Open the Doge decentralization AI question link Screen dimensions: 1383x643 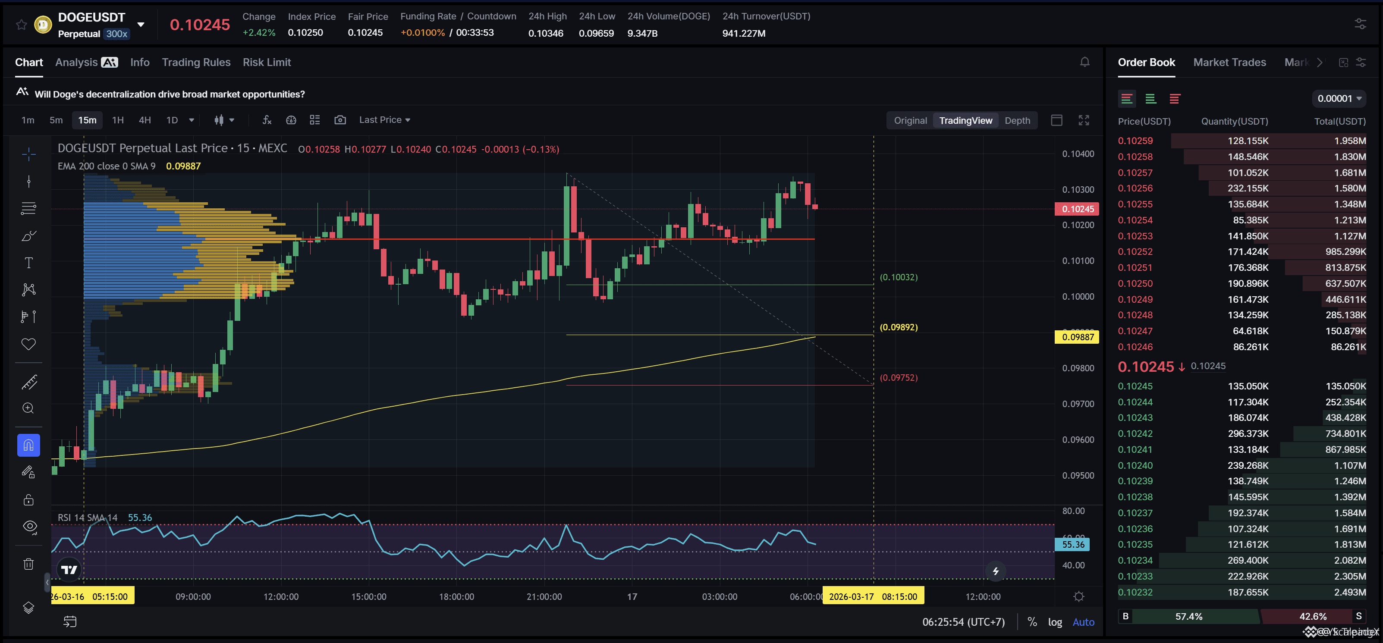pos(170,94)
